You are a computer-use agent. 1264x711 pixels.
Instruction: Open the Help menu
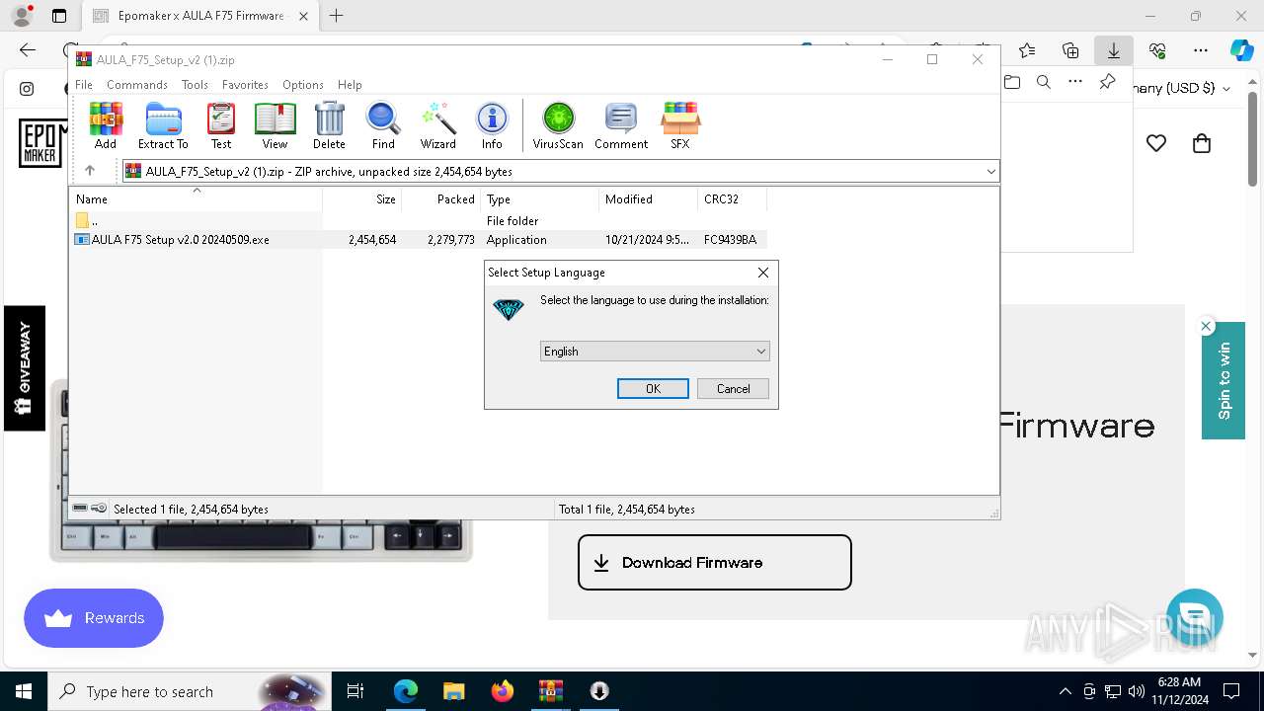pyautogui.click(x=350, y=85)
